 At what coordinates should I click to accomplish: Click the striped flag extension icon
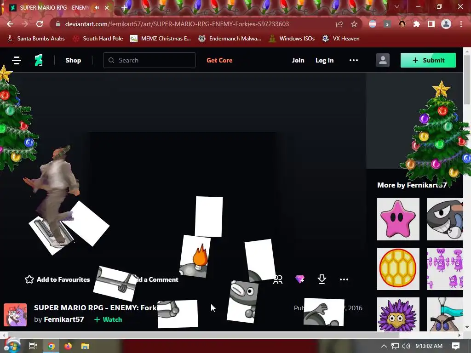(x=373, y=24)
